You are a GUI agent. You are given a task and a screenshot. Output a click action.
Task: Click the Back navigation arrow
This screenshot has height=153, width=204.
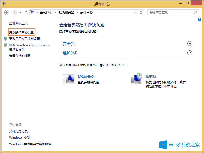(x=7, y=13)
